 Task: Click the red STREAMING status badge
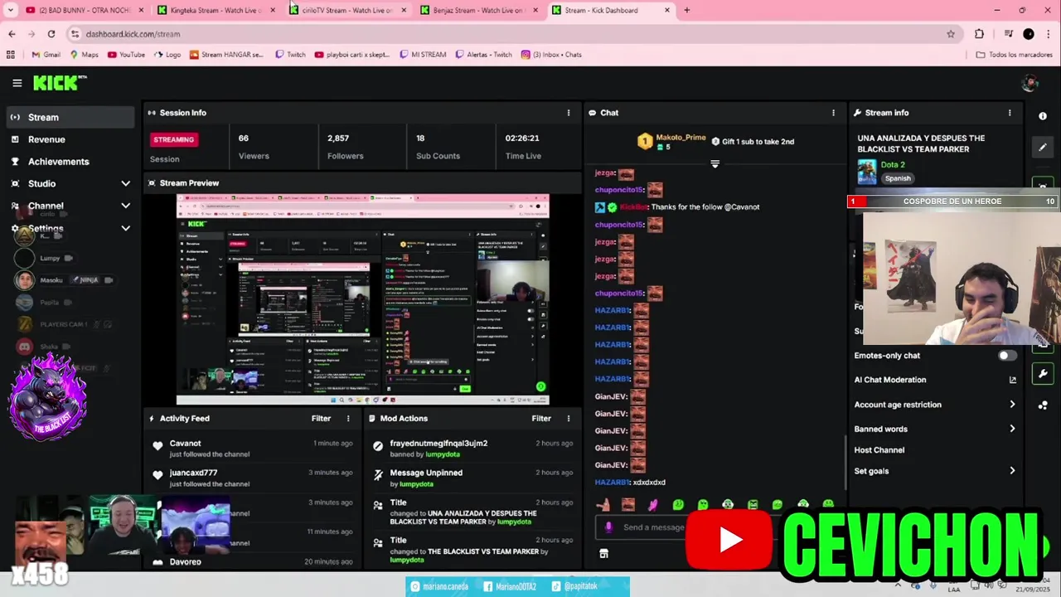[x=173, y=139]
